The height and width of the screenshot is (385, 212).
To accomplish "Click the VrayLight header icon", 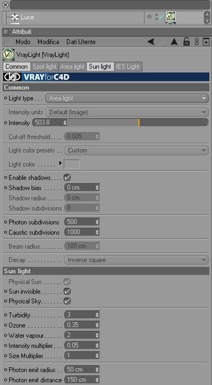I will tap(9, 55).
